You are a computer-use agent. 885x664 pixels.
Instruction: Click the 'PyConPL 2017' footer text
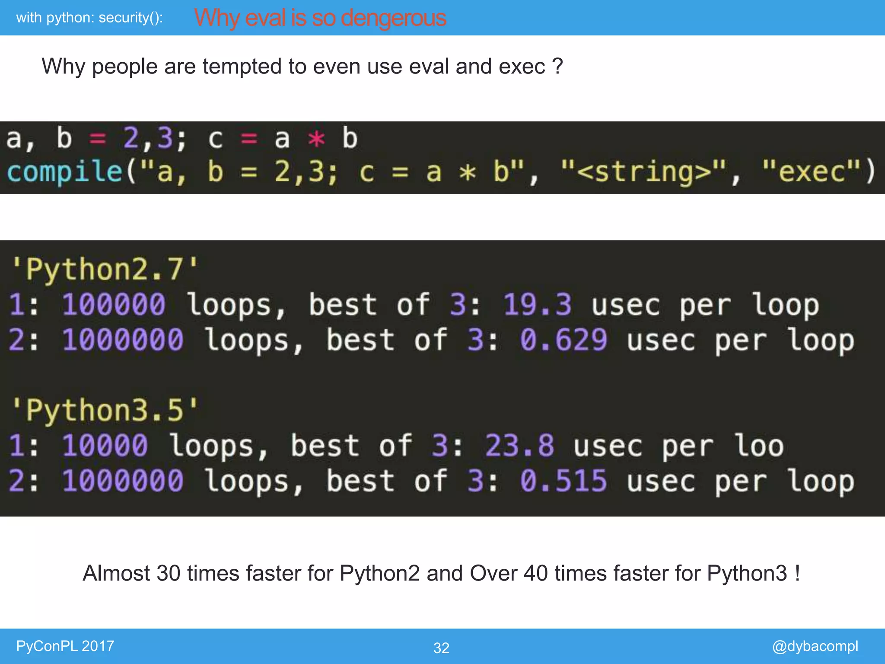[x=65, y=646]
